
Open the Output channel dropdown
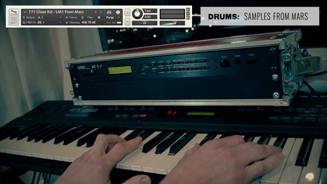[x=50, y=17]
